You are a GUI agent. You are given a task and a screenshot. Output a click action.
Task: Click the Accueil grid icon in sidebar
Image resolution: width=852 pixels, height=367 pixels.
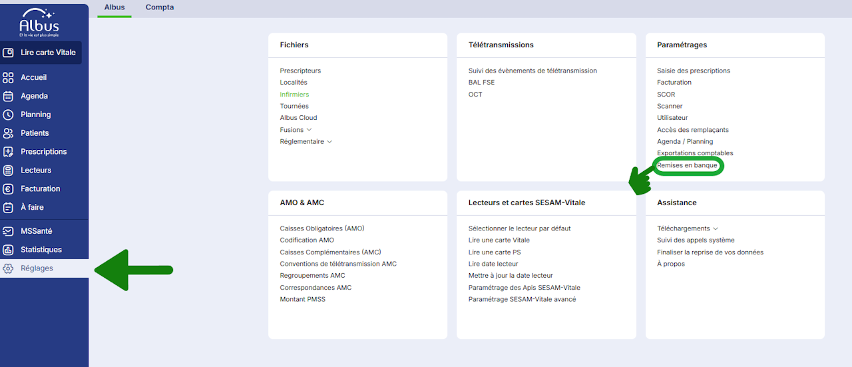click(8, 77)
